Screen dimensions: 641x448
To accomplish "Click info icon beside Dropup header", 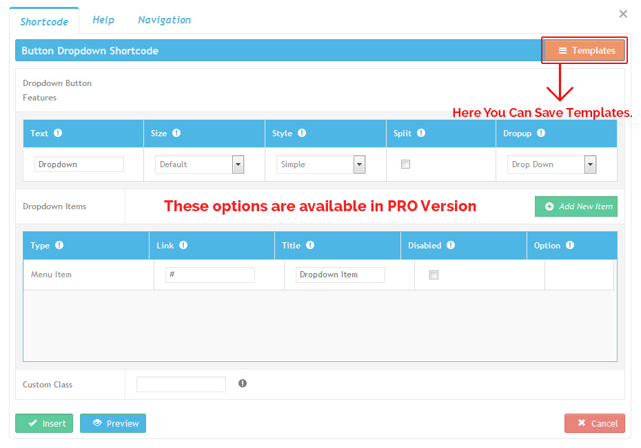I will pyautogui.click(x=541, y=134).
